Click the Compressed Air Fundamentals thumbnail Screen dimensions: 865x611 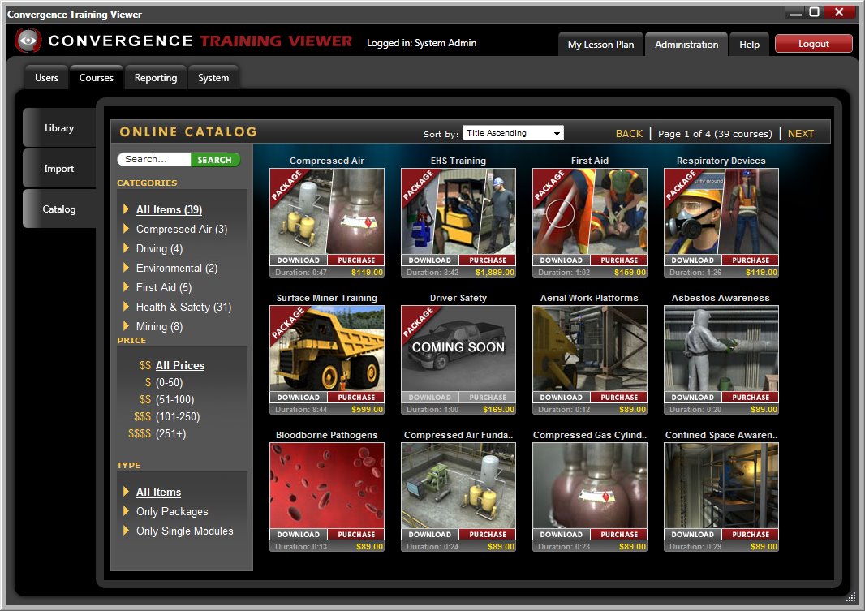458,486
